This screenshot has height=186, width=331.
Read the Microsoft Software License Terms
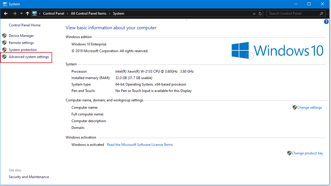point(140,145)
